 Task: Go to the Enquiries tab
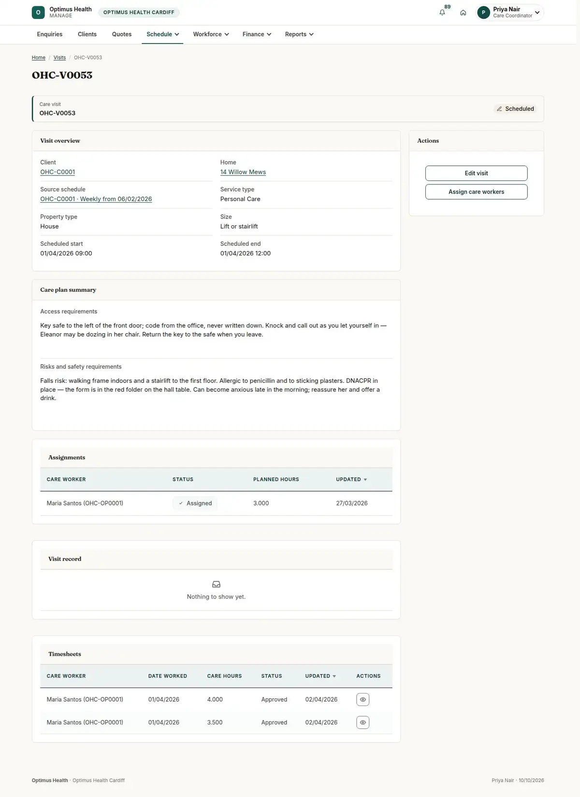click(x=50, y=34)
